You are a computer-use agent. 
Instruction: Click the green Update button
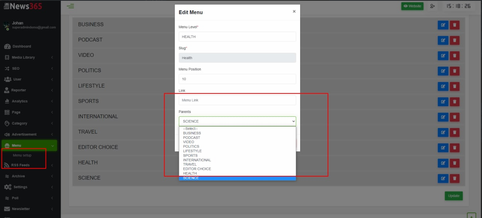click(454, 196)
